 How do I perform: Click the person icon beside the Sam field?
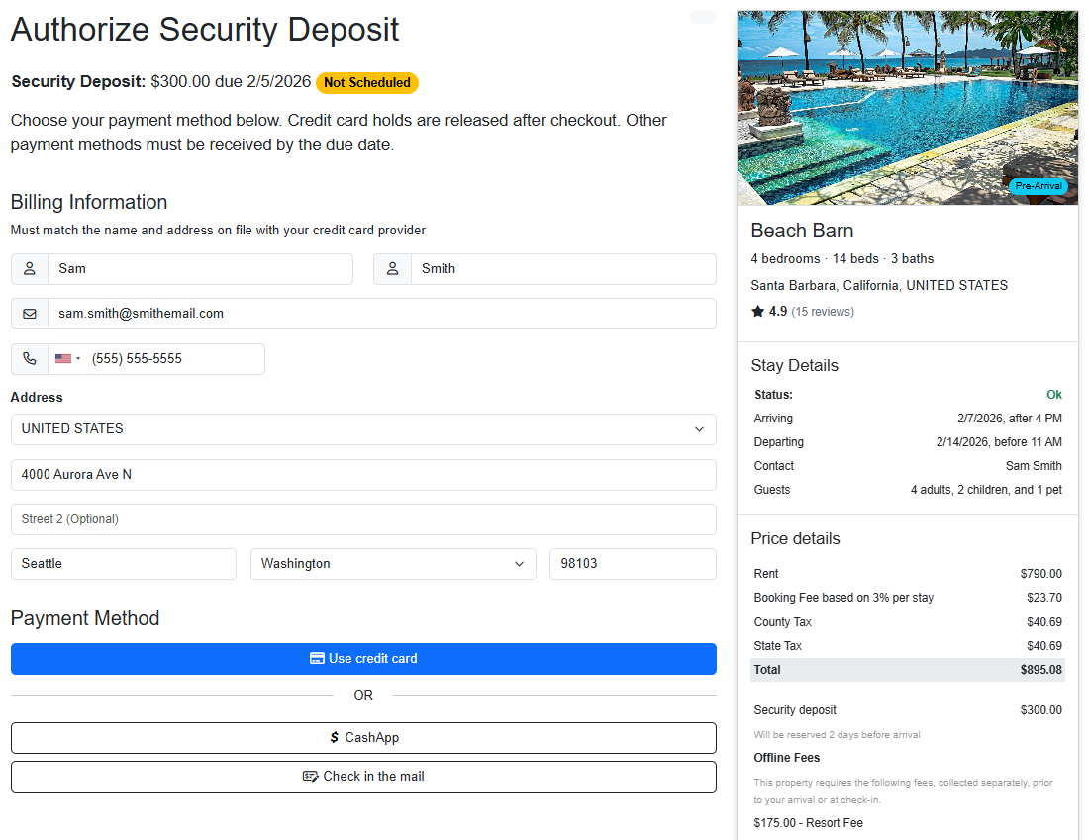point(29,268)
